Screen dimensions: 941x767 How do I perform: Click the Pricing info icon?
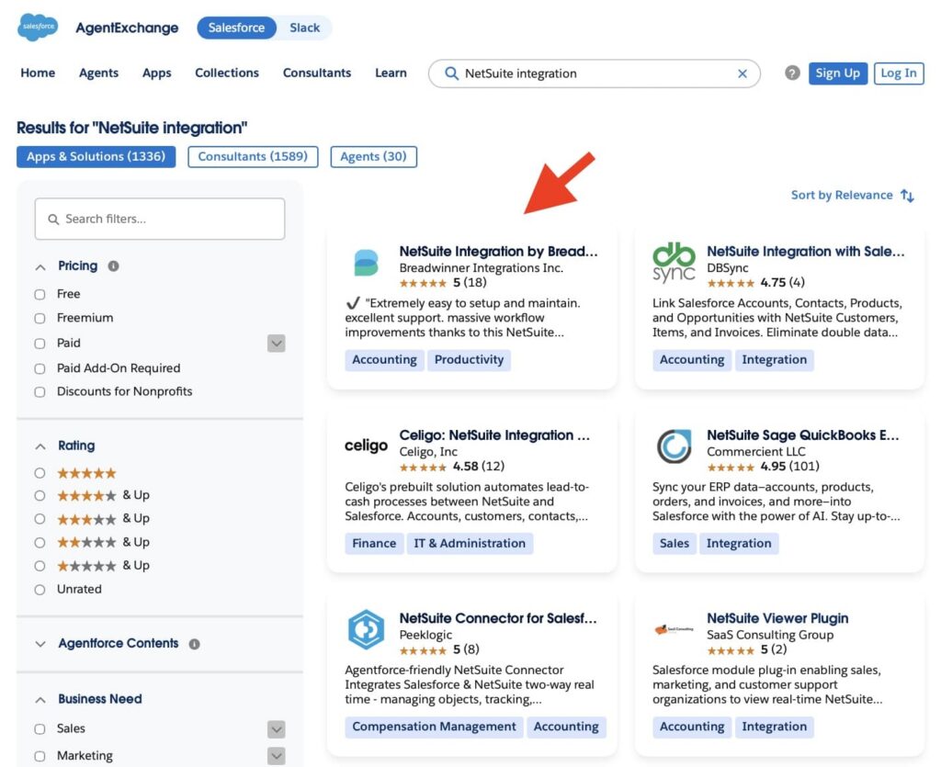click(x=113, y=265)
